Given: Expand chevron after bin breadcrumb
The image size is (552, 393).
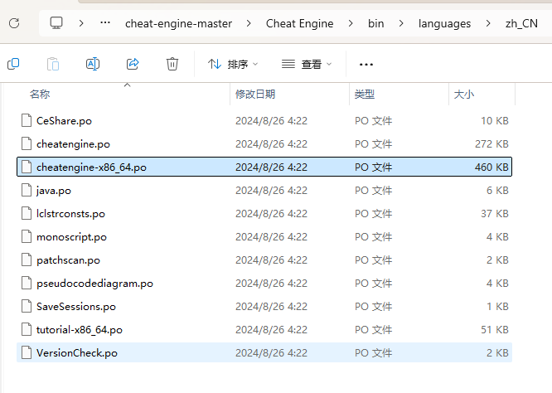Looking at the screenshot, I should [401, 23].
